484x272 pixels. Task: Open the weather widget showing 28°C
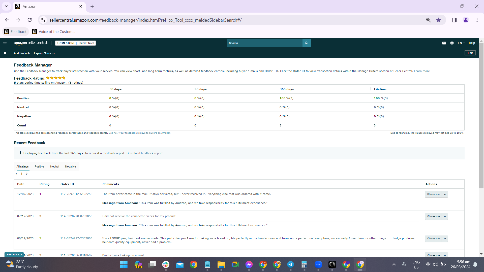(22, 264)
